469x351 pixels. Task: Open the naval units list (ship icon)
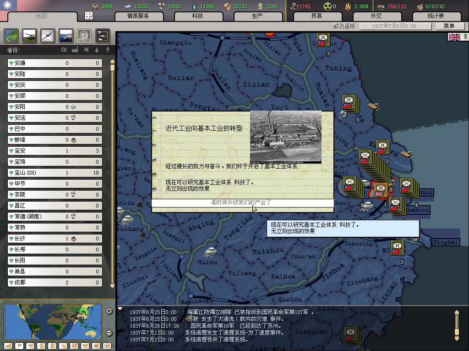[x=65, y=36]
